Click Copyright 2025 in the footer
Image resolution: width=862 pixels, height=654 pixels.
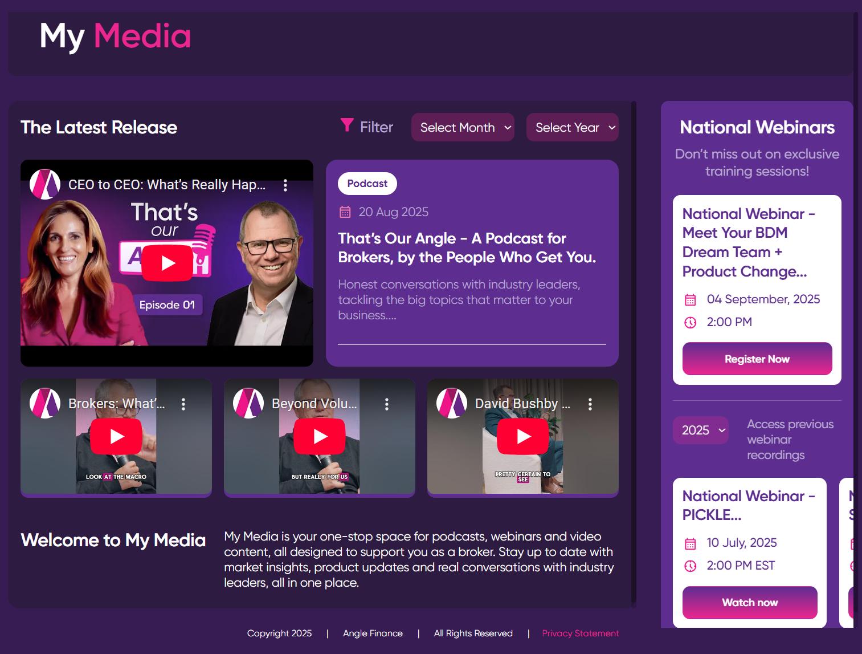(279, 633)
